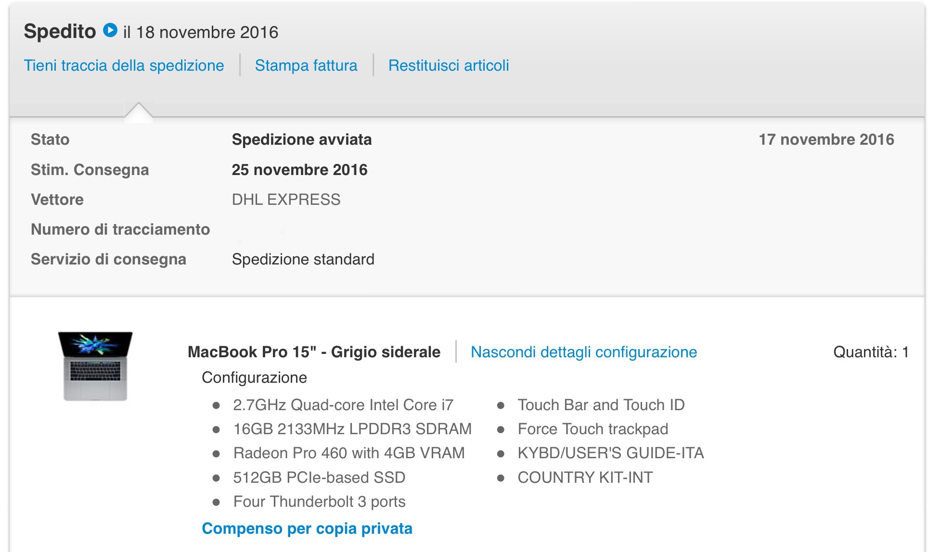Click the 25 novembre 2016 delivery estimate
Image resolution: width=940 pixels, height=552 pixels.
coord(299,170)
